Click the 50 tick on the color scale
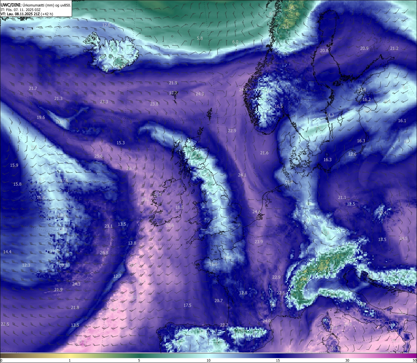The image size is (417, 363). (414, 360)
